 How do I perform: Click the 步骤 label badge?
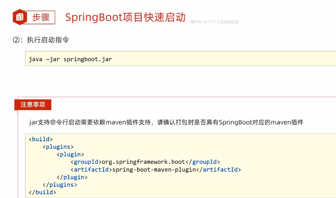pyautogui.click(x=41, y=17)
